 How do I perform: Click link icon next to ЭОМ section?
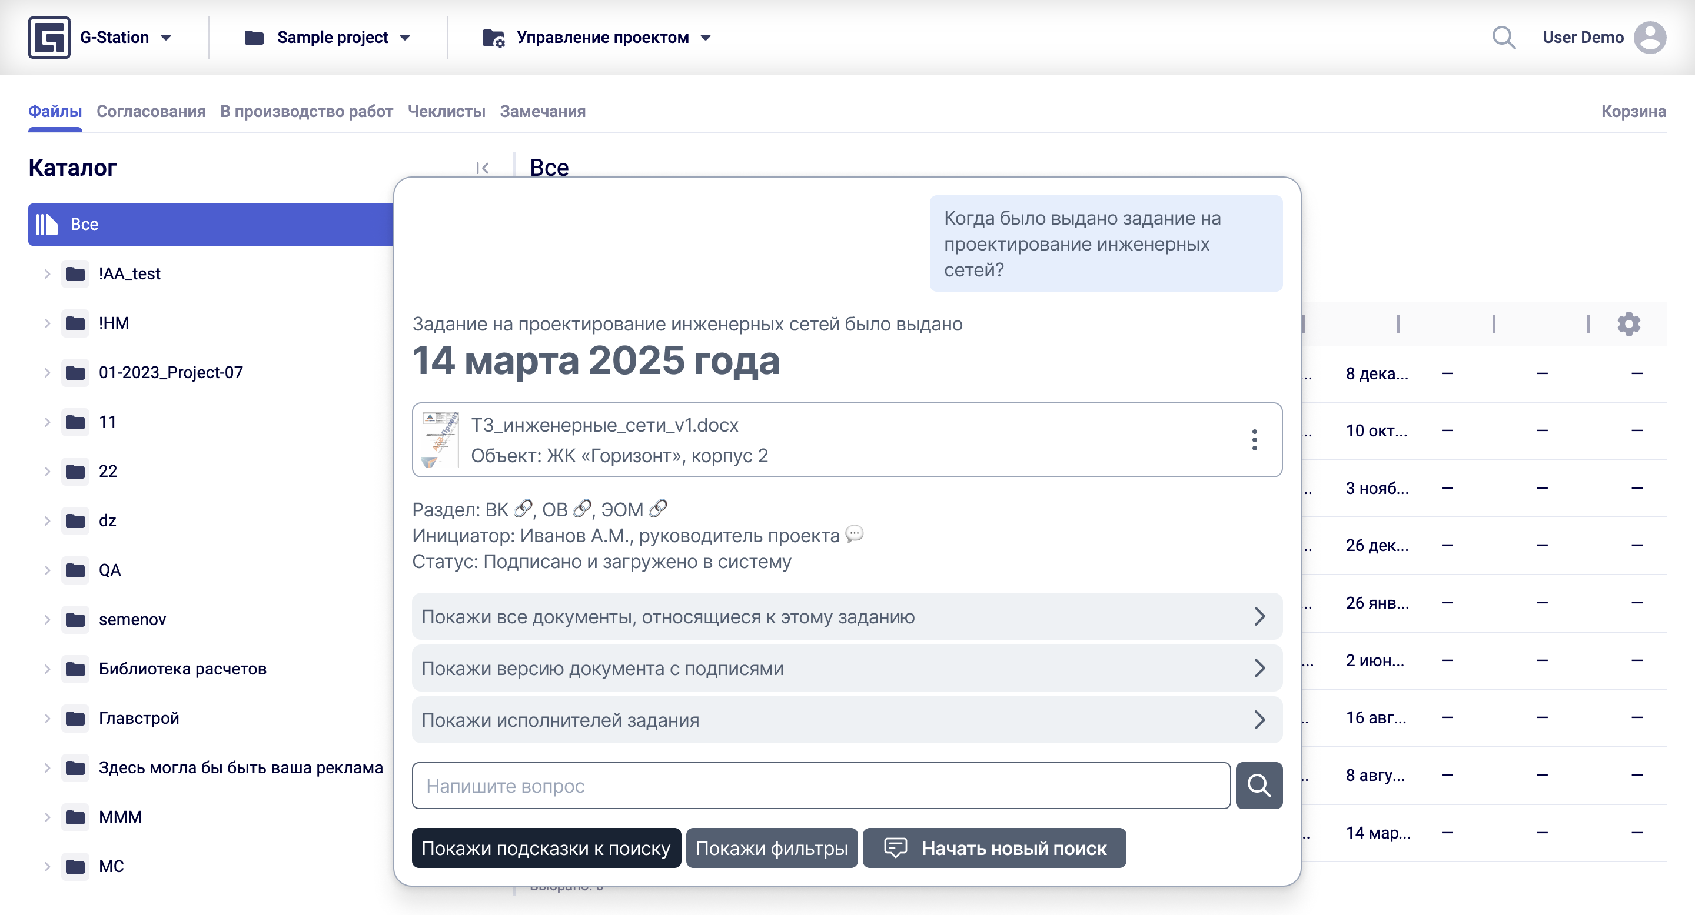tap(658, 509)
